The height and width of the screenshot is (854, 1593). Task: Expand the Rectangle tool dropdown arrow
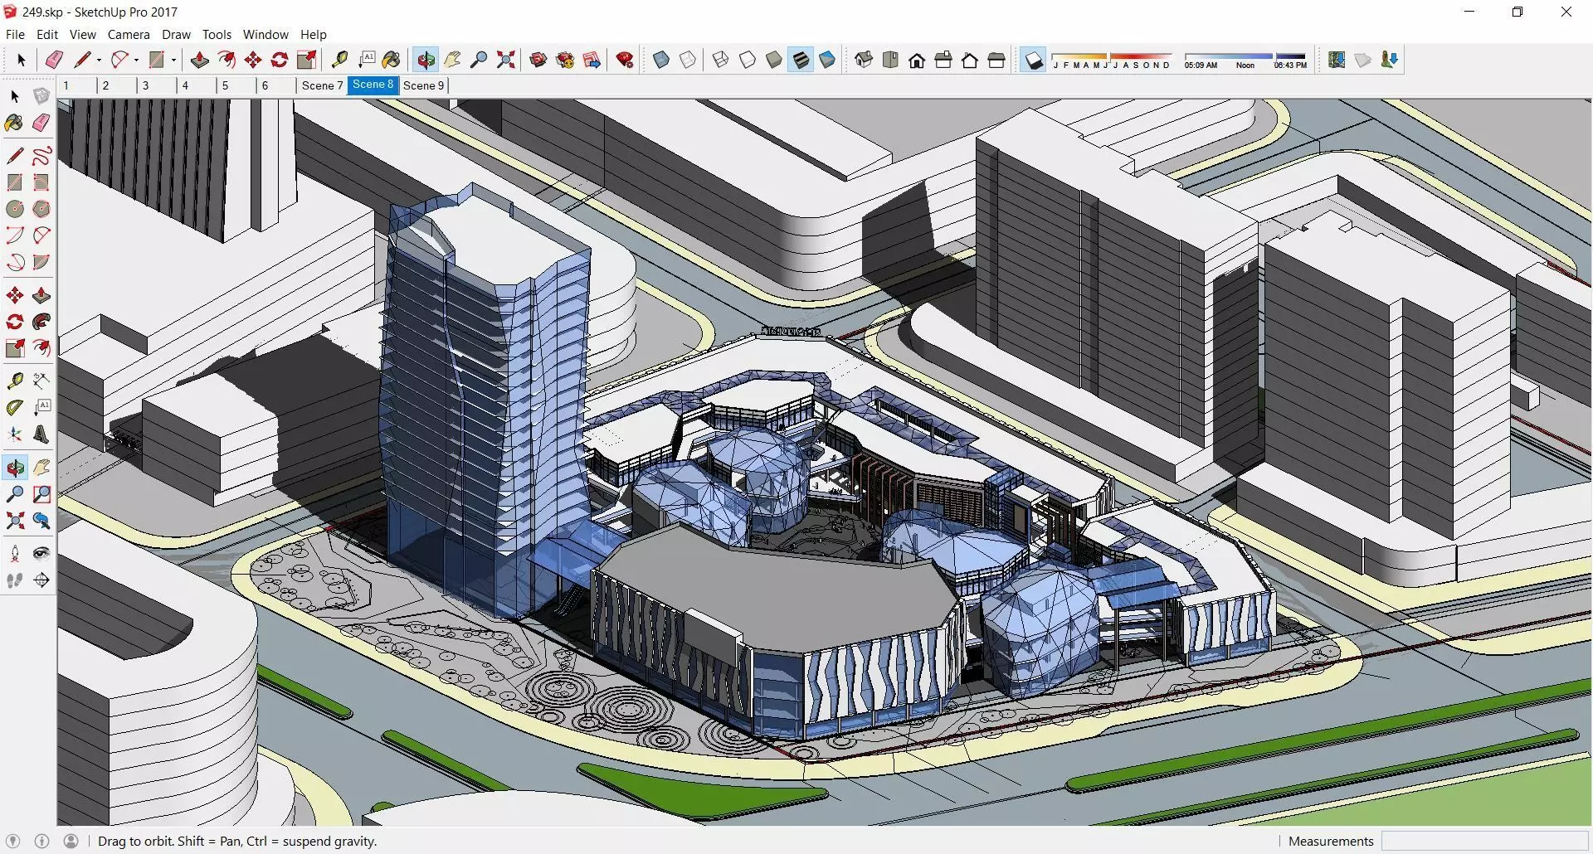(173, 60)
